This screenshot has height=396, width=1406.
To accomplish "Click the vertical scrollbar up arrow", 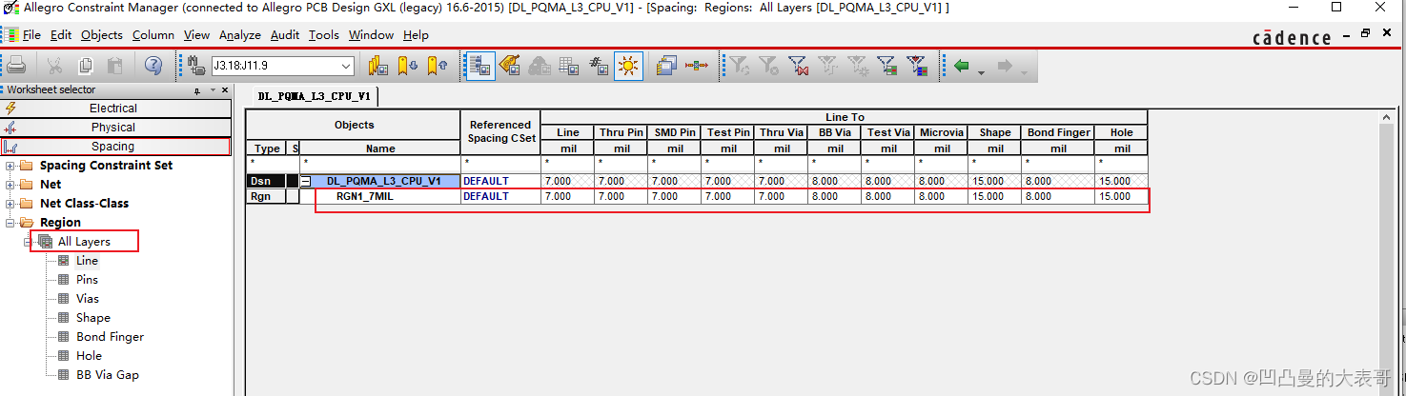I will click(1386, 117).
